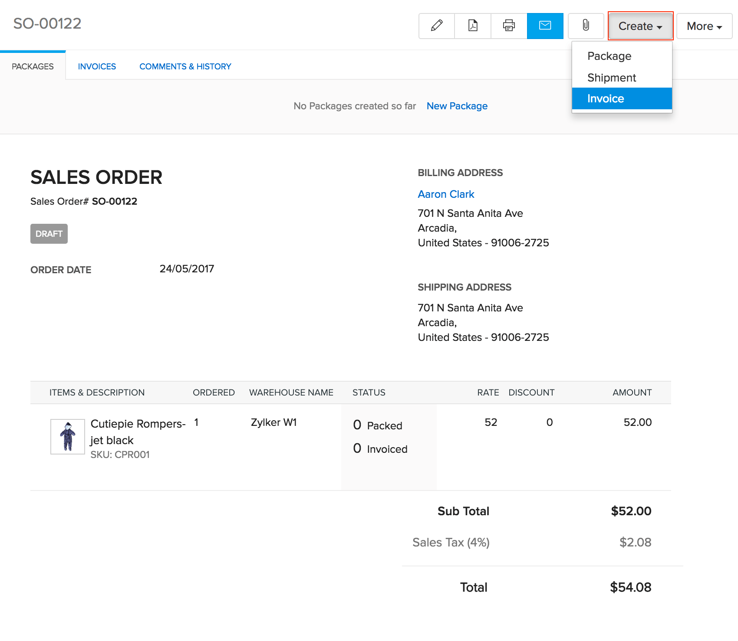Click the Cutiepie Rompers product thumbnail
Viewport: 738px width, 641px height.
tap(68, 436)
